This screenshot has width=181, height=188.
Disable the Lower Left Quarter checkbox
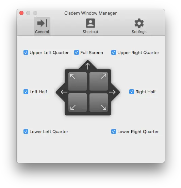[26, 131]
